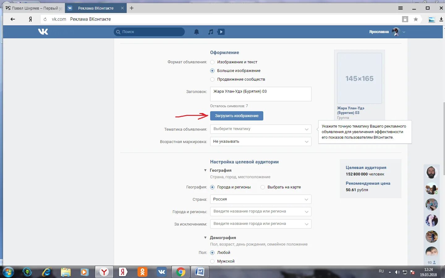Click the bookmark star icon
Viewport: 445px width, 278px height.
click(x=416, y=19)
